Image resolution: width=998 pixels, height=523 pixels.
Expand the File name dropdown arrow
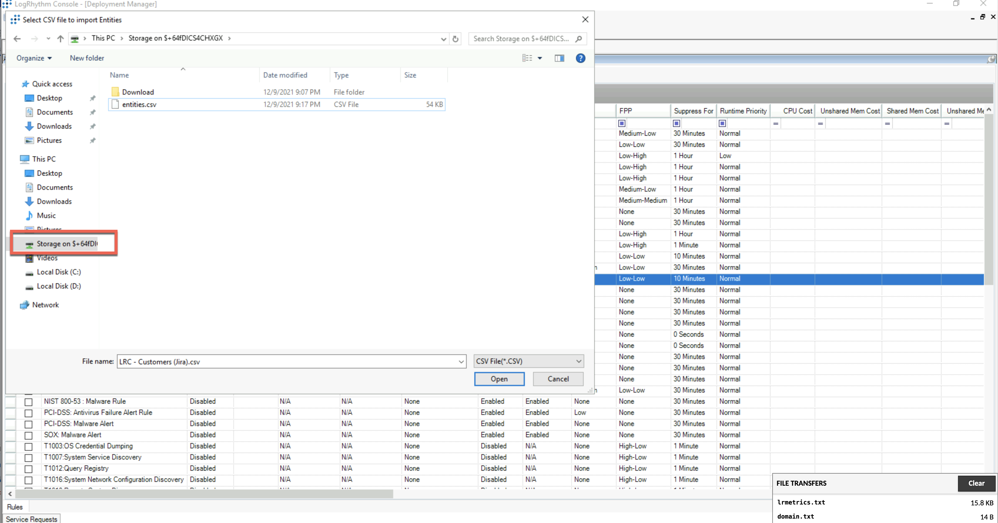(x=461, y=361)
